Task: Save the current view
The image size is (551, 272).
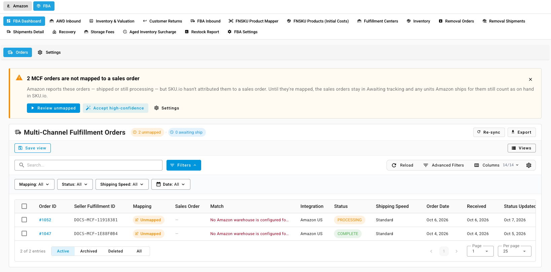Action: 33,148
